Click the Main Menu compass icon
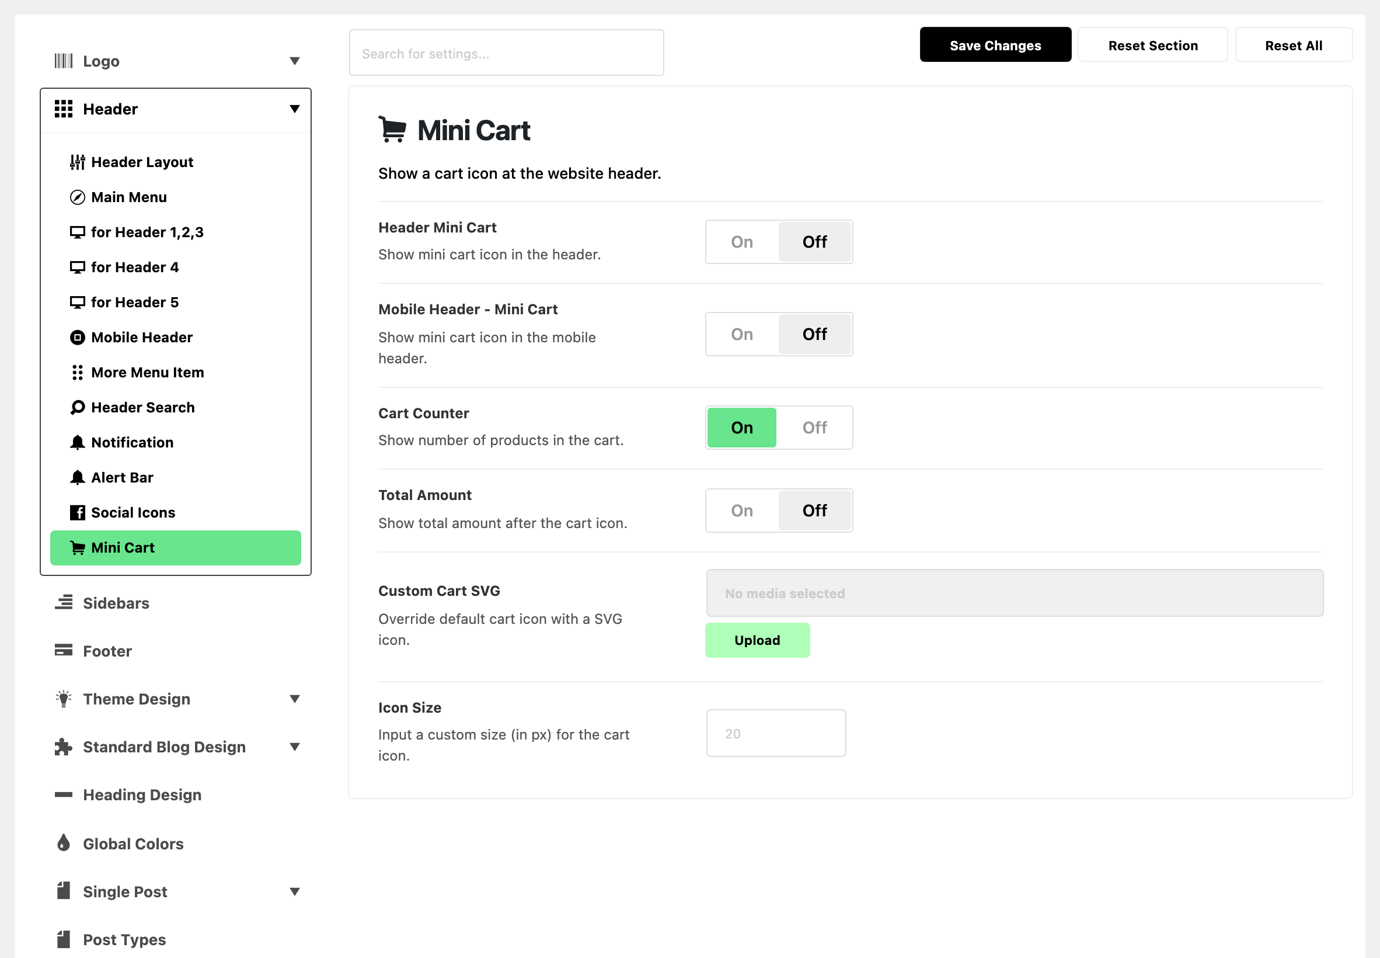The image size is (1380, 958). 78,197
